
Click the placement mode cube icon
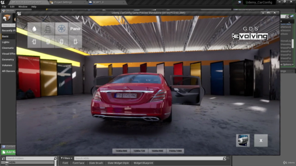tap(6, 18)
